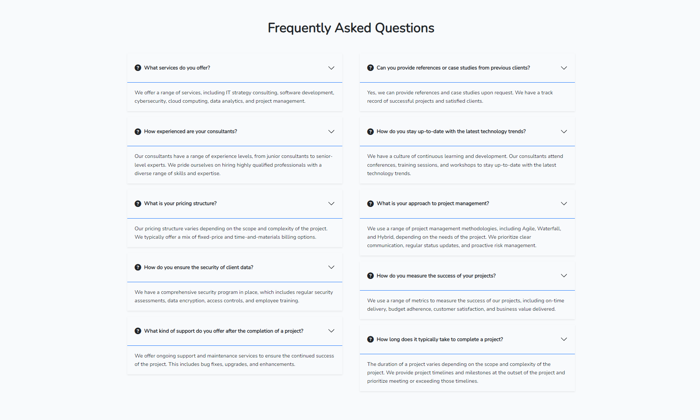Click the question mark icon beside the project duration question
This screenshot has height=420, width=700.
pos(370,339)
